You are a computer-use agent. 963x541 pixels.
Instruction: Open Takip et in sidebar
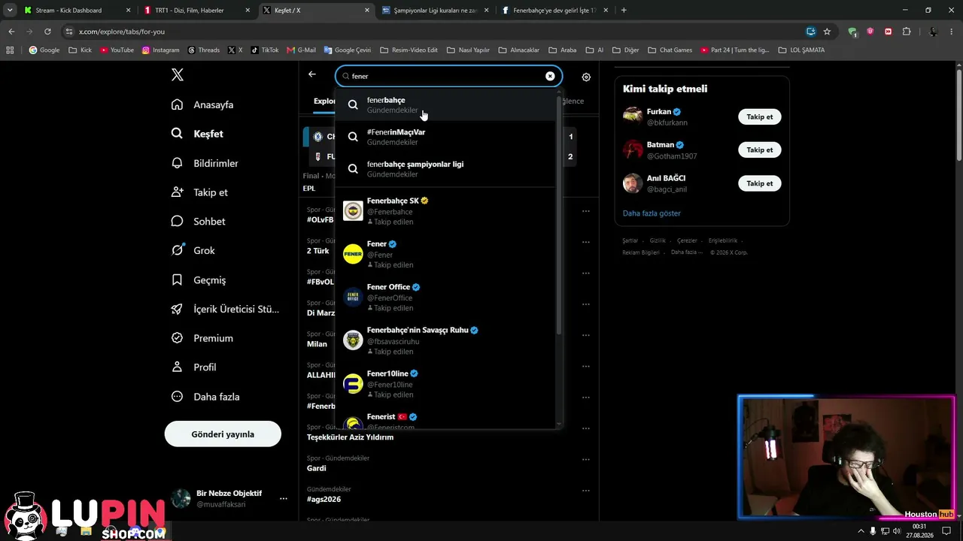[x=200, y=192]
